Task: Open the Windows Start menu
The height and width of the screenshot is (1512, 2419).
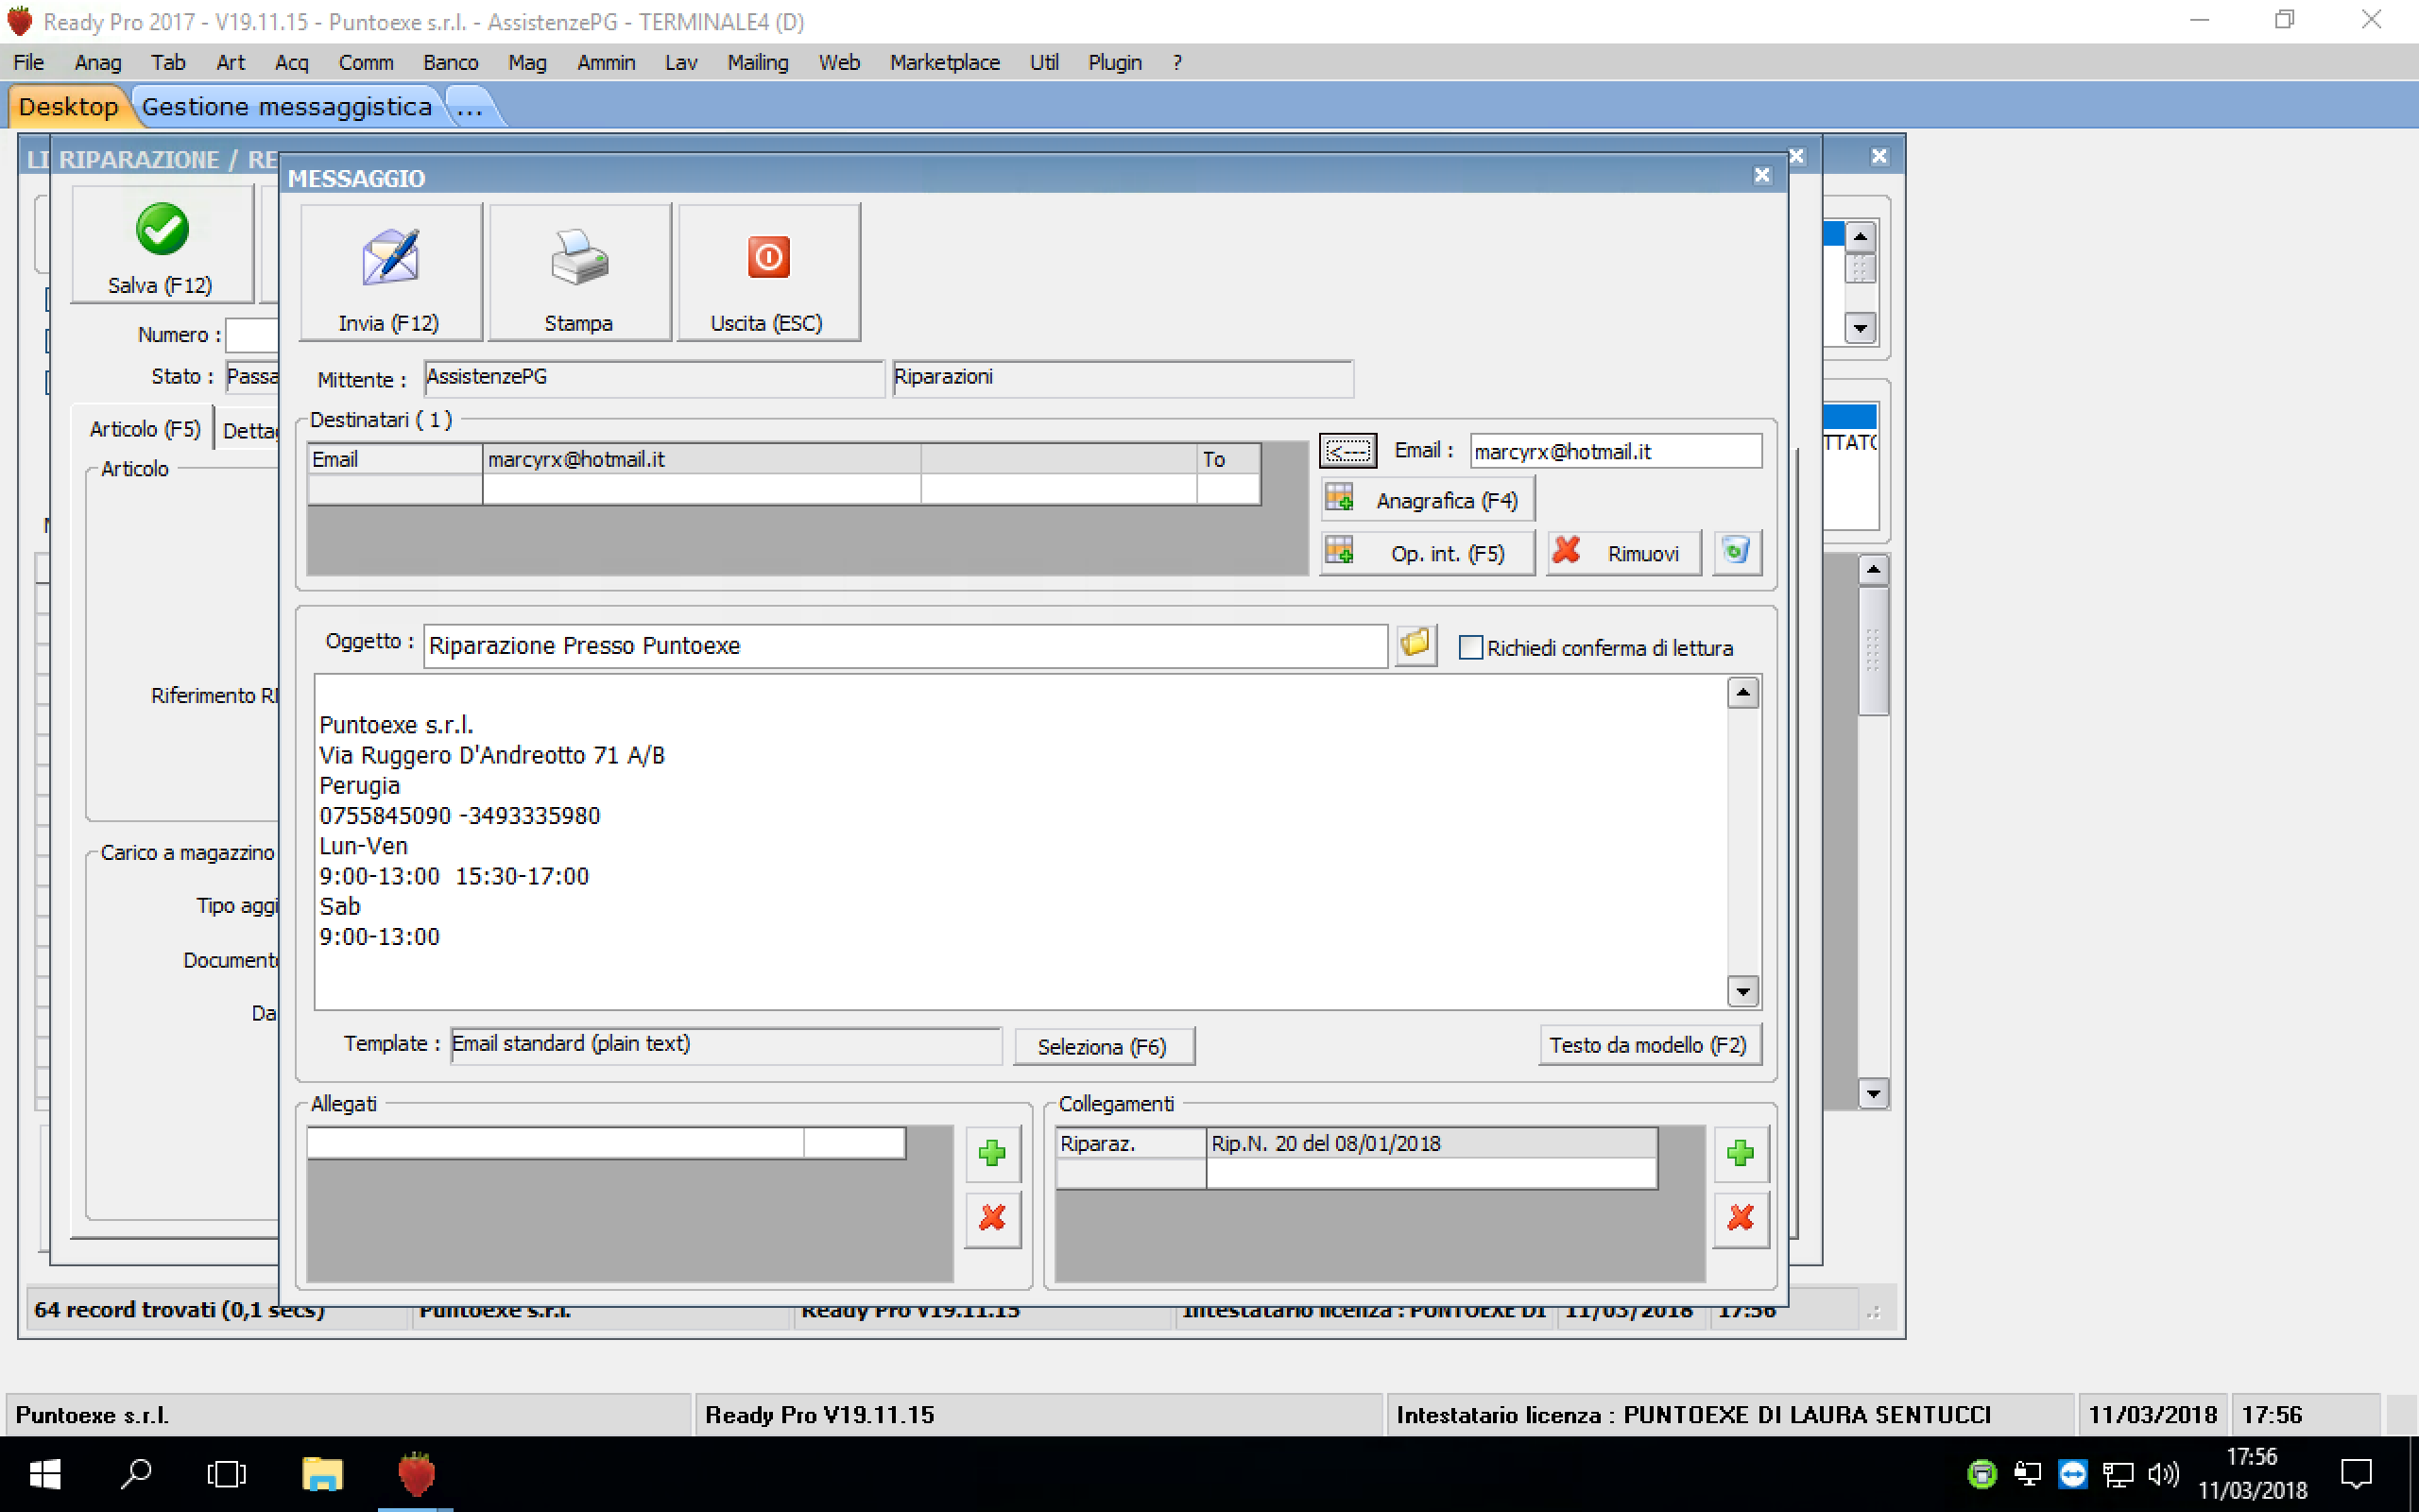Action: (x=45, y=1474)
